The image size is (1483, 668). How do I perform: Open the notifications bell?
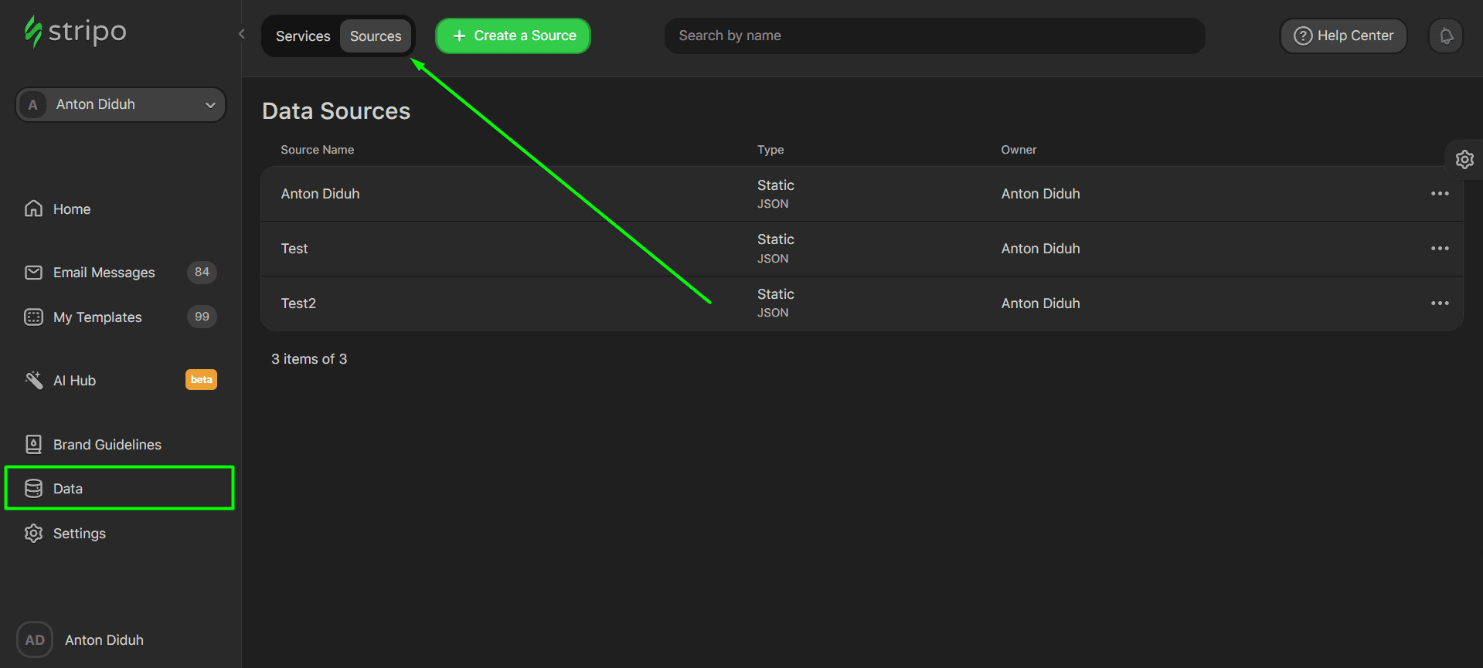point(1445,36)
